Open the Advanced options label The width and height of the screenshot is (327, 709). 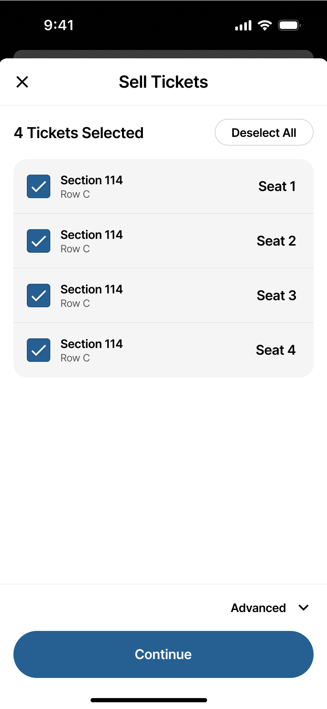click(x=258, y=608)
